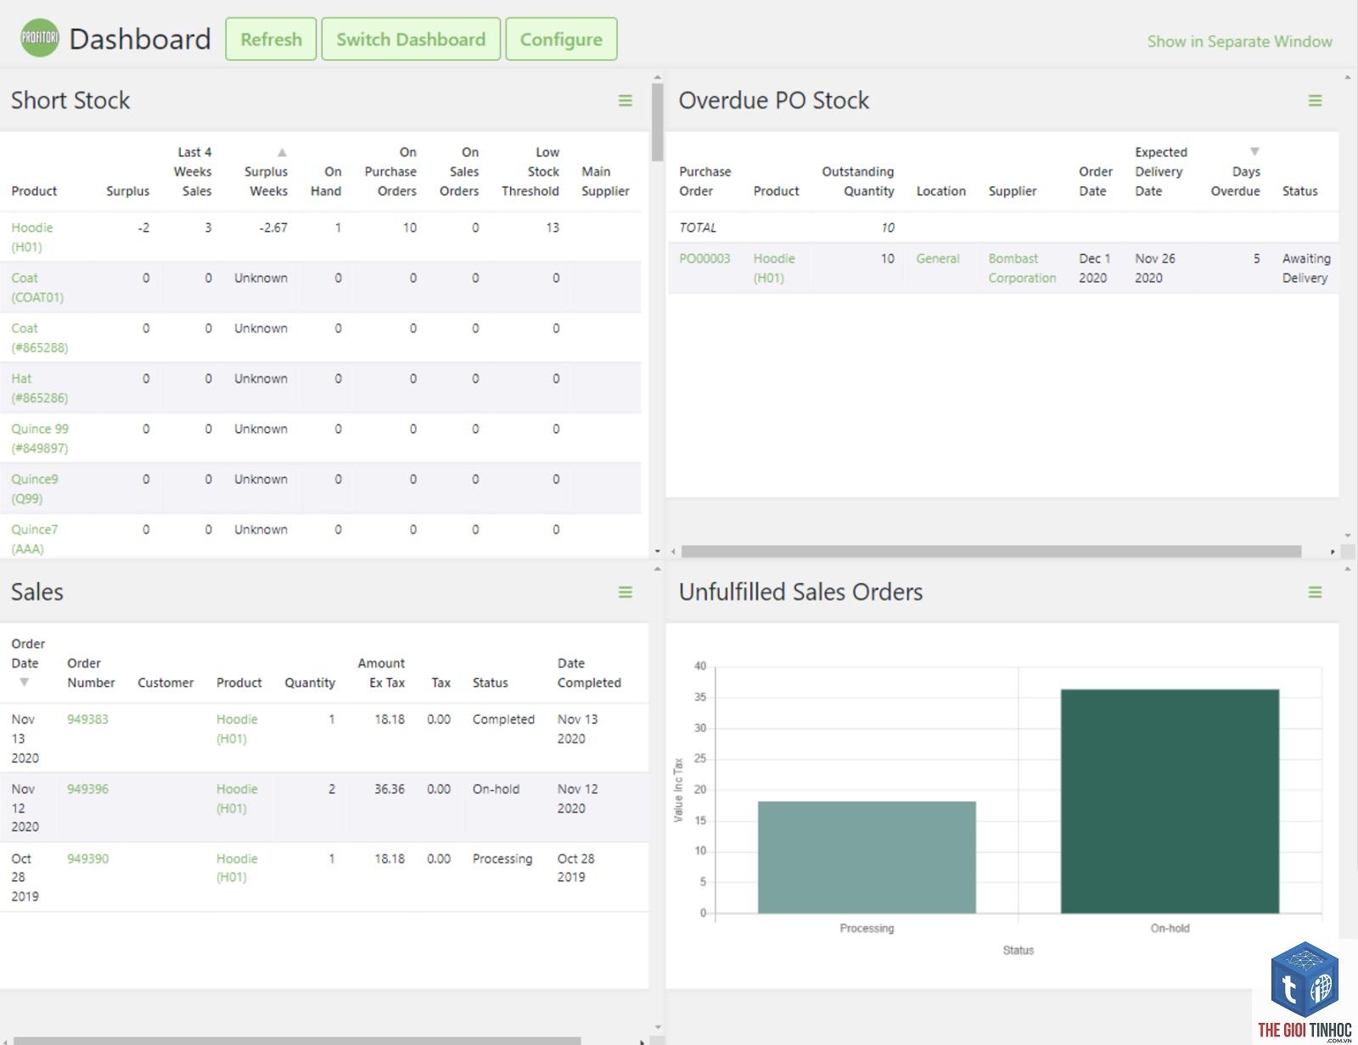1358x1045 pixels.
Task: Open purchase order PO00003 link
Action: 704,258
